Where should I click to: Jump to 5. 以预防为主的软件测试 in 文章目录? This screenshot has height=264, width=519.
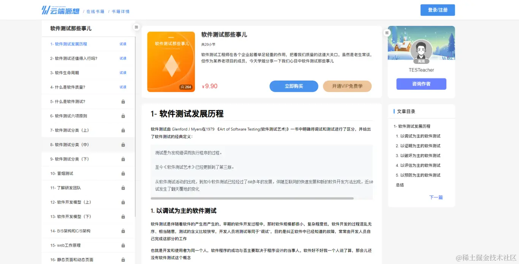coord(418,175)
